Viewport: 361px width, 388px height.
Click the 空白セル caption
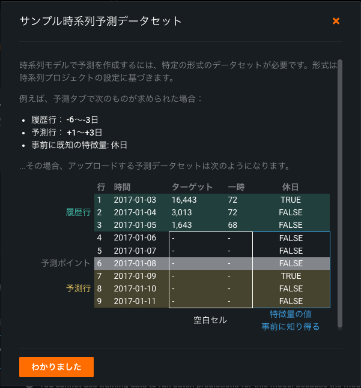(x=210, y=320)
